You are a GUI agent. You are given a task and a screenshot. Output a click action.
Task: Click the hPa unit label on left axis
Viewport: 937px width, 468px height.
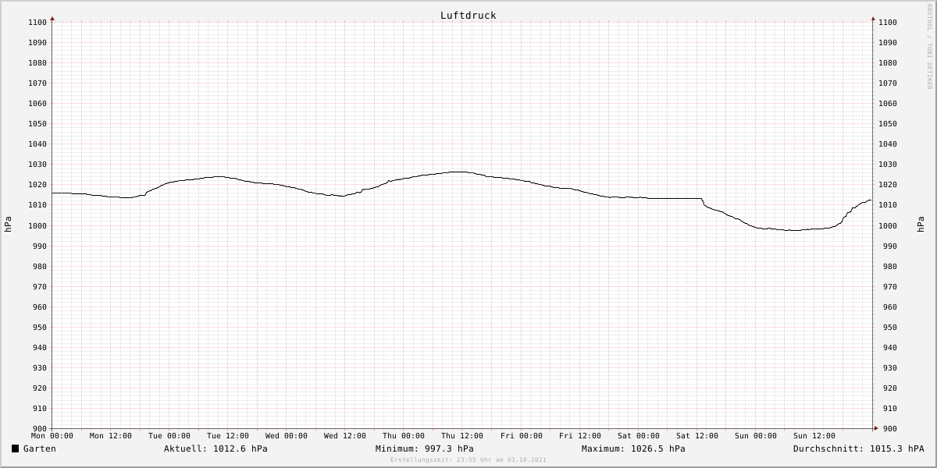(8, 225)
